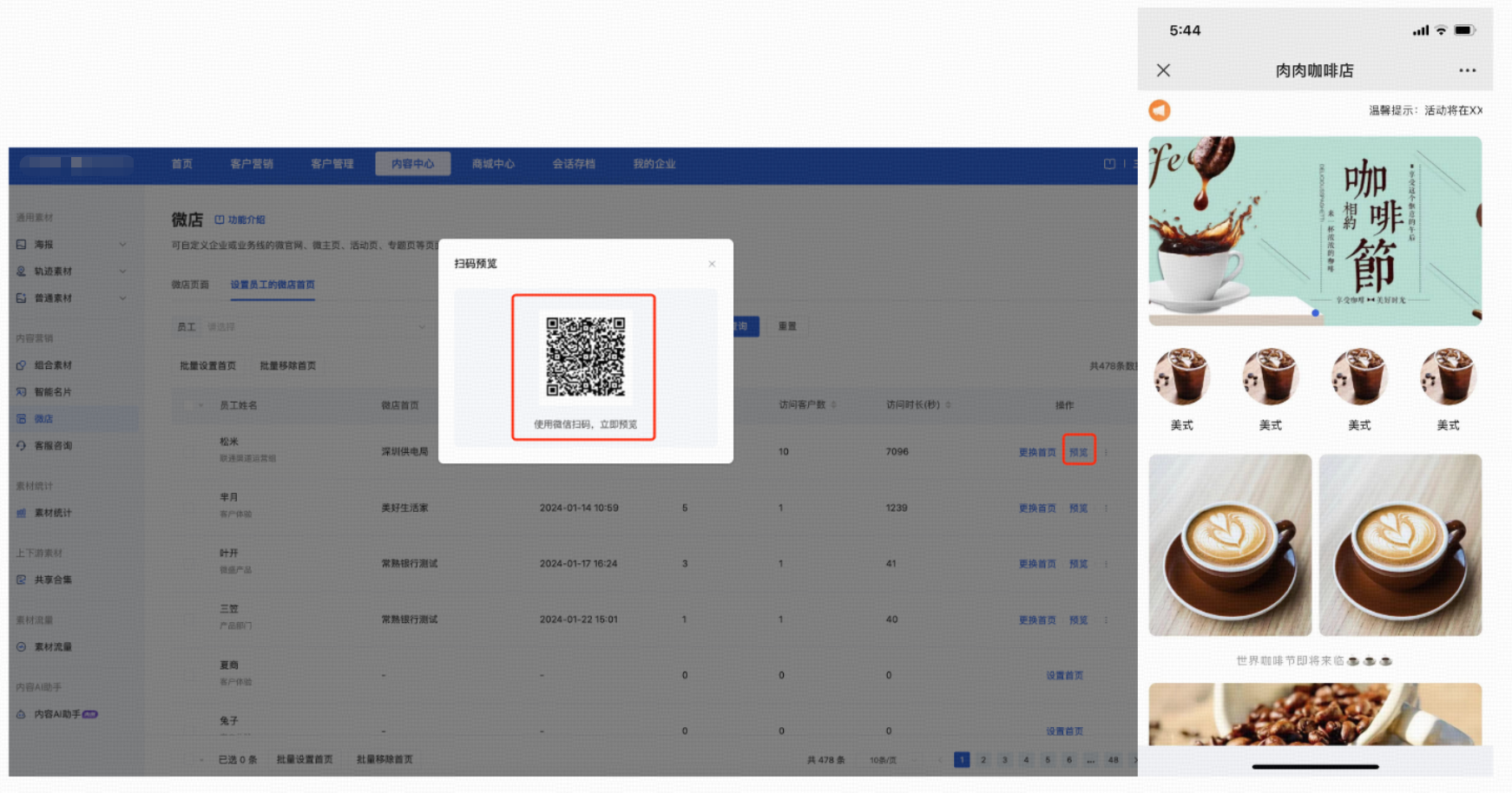This screenshot has height=793, width=1512.
Task: Open 功能介绍 help link
Action: click(x=240, y=220)
